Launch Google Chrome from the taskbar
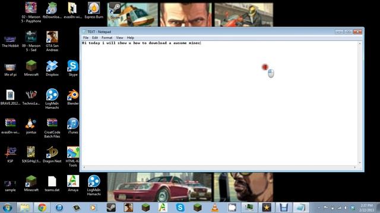Viewport: 380px width, 213px height. (42, 208)
